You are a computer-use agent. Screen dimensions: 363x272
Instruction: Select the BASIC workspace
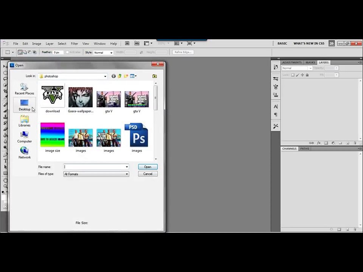[282, 43]
